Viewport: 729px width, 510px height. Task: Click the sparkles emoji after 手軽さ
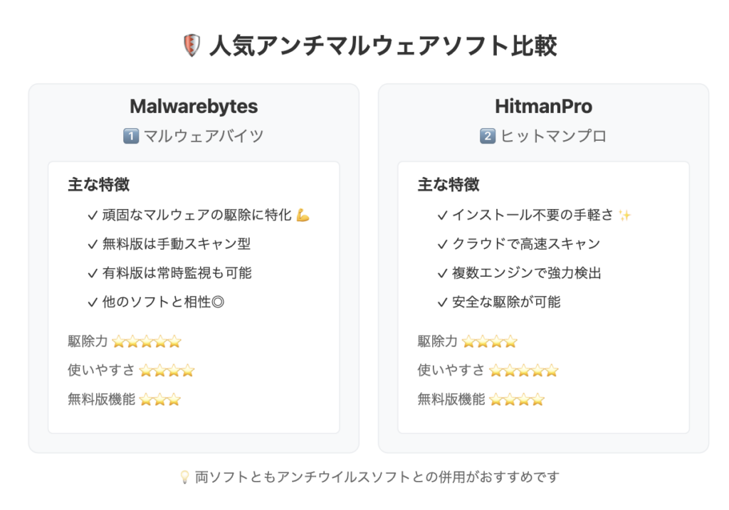(x=624, y=215)
